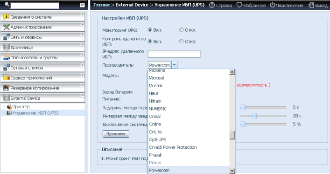
Task: Click the Сетевая служба icon
Action: click(7, 68)
